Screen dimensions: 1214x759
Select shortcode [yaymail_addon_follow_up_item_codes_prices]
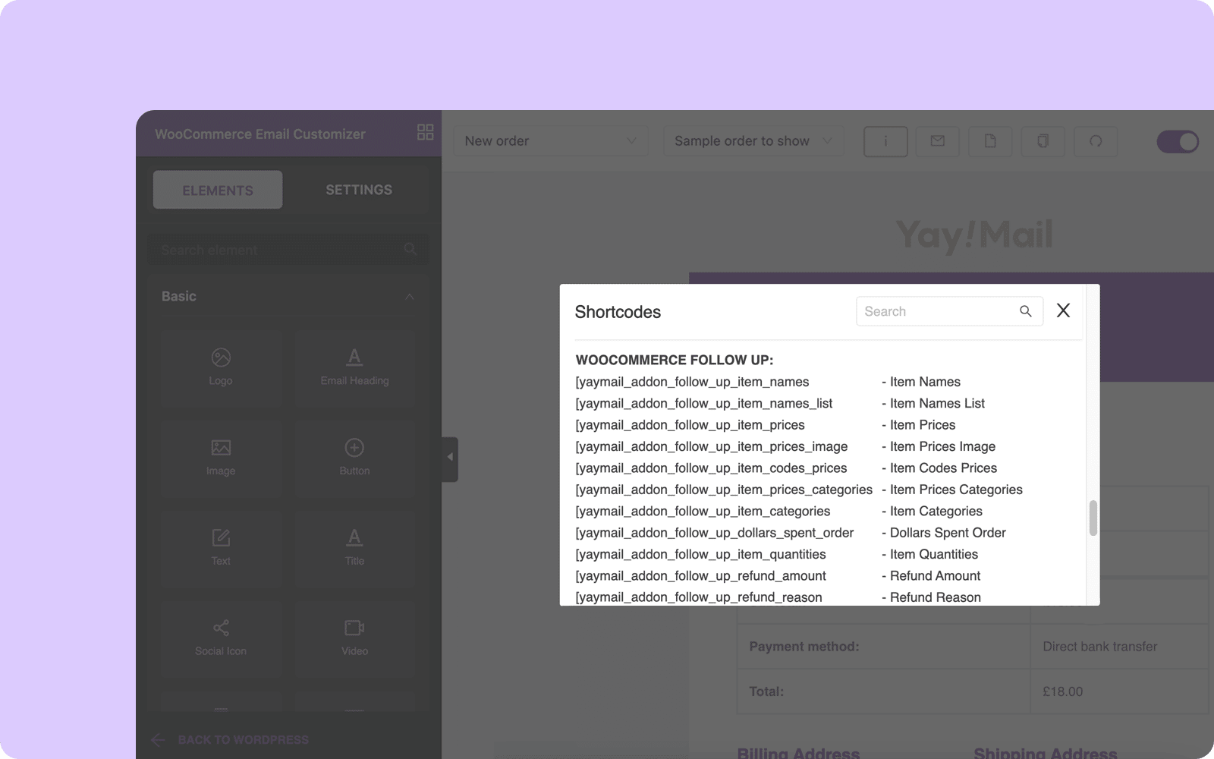pyautogui.click(x=711, y=468)
